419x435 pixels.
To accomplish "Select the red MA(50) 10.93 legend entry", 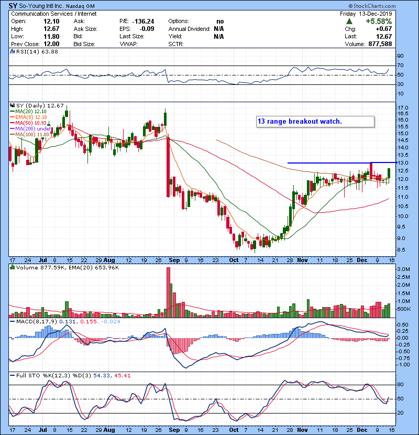I will [28, 123].
